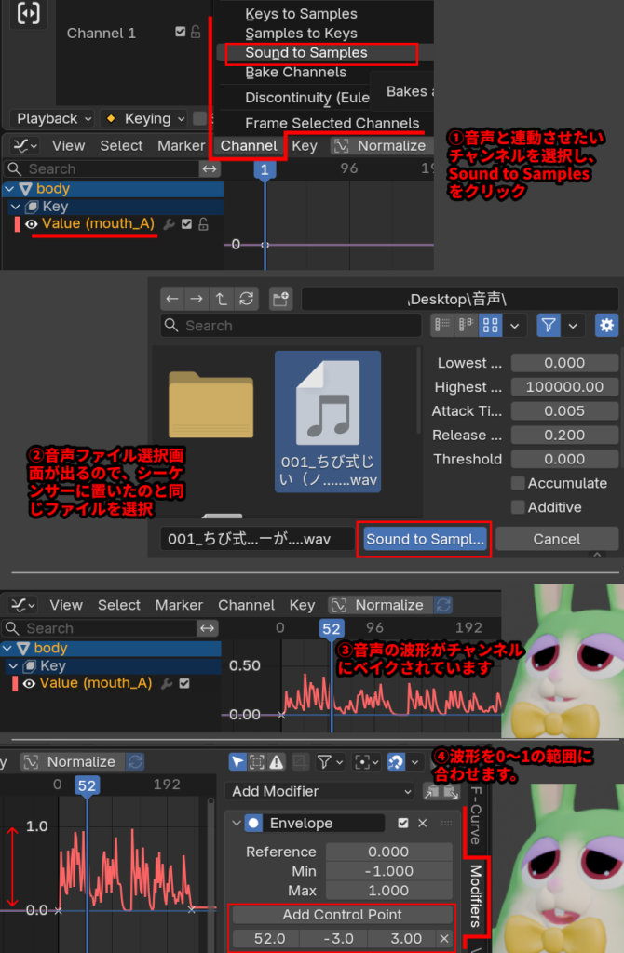The width and height of the screenshot is (624, 953).
Task: Open the Add Modifier dropdown
Action: point(321,791)
